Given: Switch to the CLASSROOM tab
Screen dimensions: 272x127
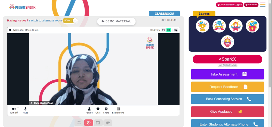Looking at the screenshot, I should pos(164,14).
